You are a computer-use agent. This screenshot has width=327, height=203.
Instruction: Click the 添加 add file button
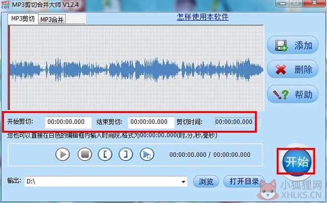tap(293, 45)
